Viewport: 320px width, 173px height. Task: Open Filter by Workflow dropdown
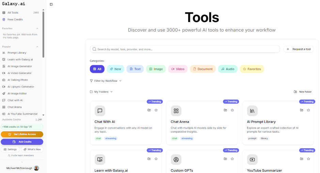point(106,81)
